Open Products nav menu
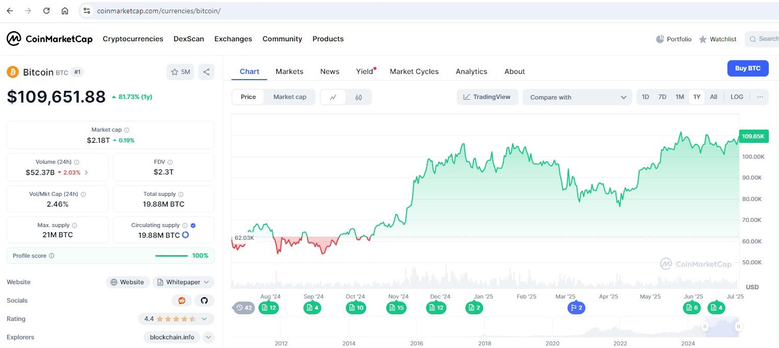The image size is (779, 348). [328, 39]
